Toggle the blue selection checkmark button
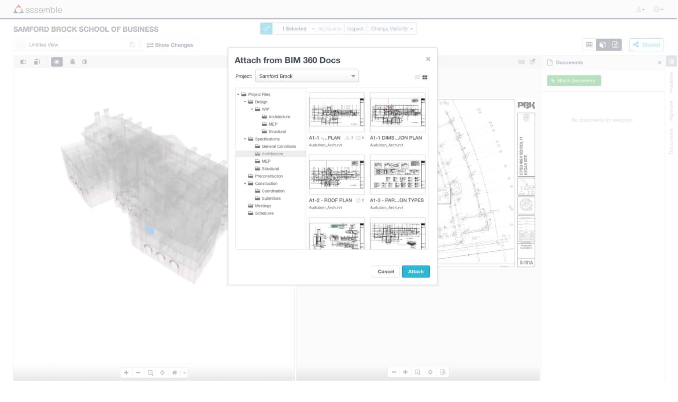 click(x=266, y=28)
